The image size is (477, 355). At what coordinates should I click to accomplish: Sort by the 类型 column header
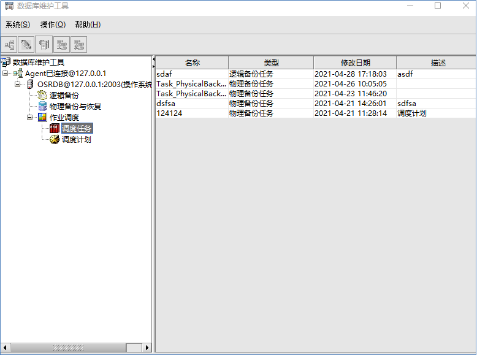pos(271,63)
